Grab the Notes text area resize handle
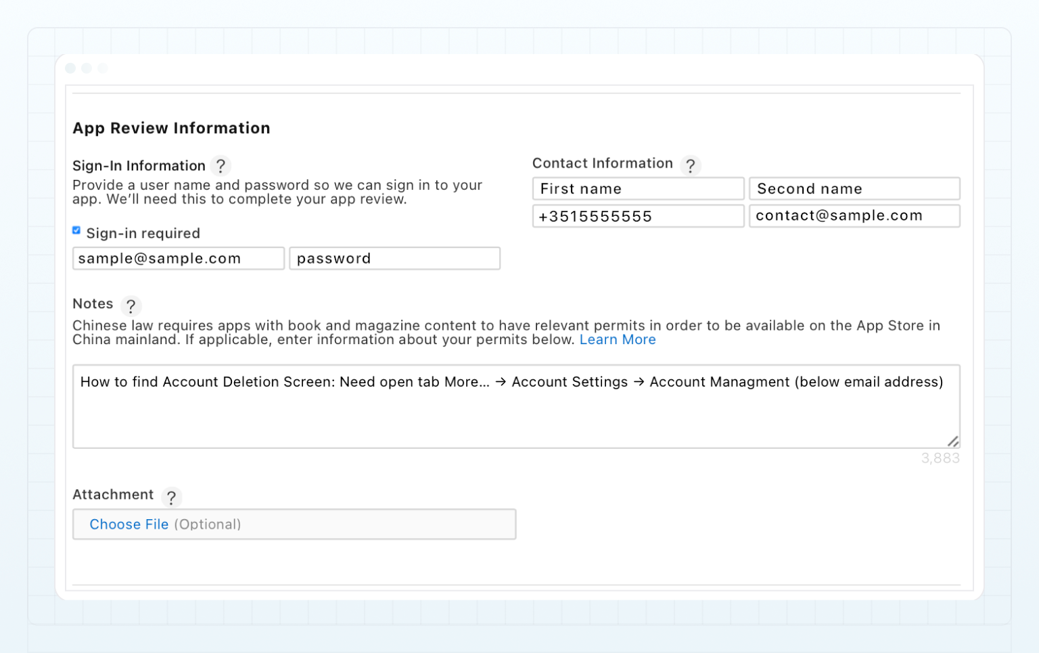This screenshot has height=653, width=1039. click(953, 441)
